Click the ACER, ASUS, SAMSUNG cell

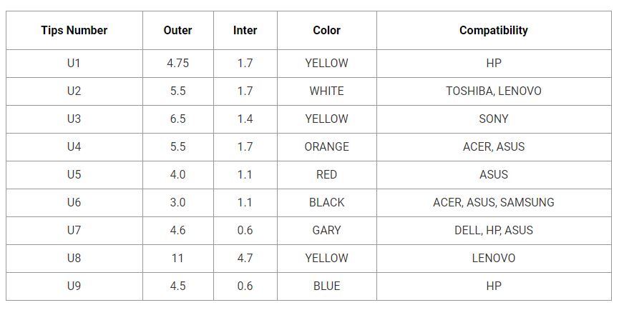tap(493, 202)
